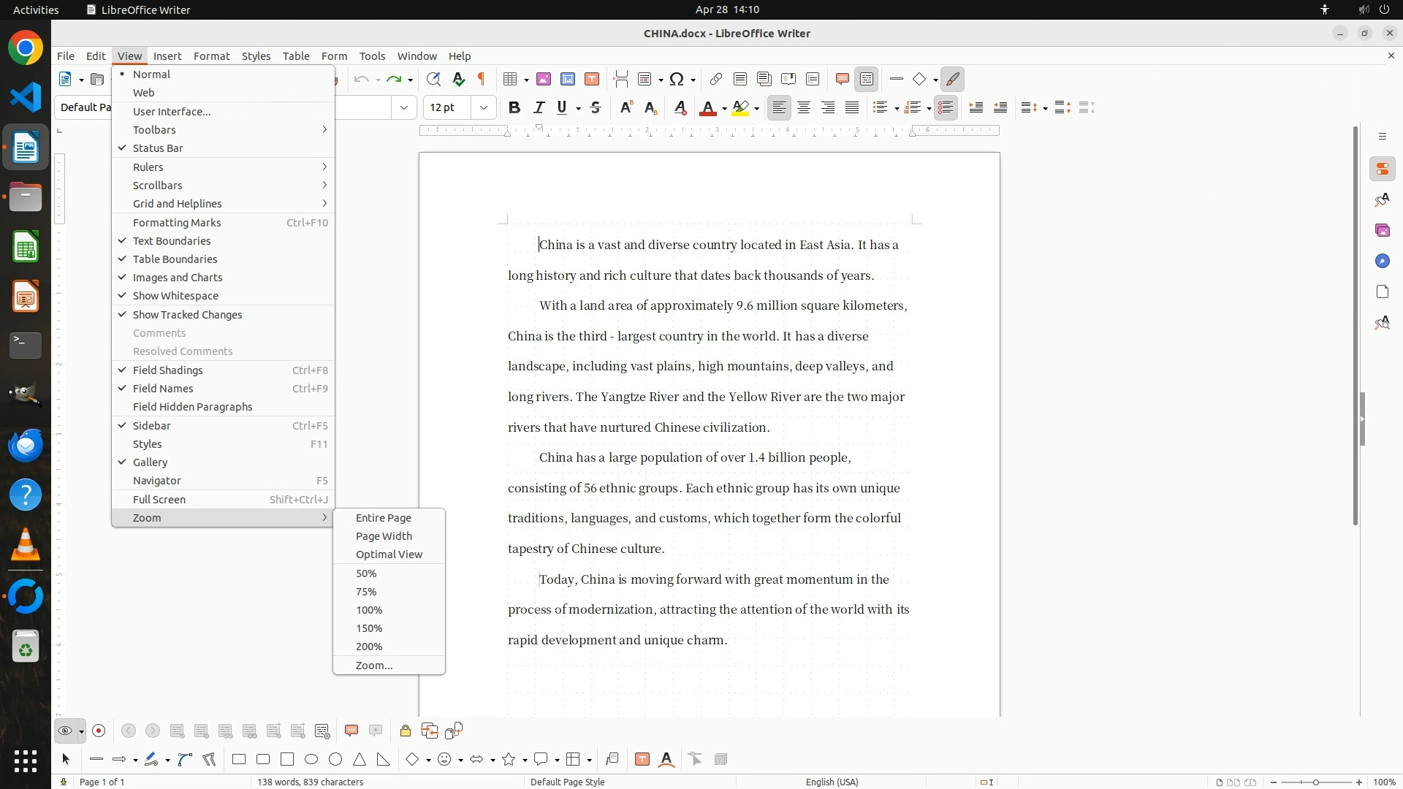
Task: Open the sidebar Navigator compass icon
Action: (x=1382, y=262)
